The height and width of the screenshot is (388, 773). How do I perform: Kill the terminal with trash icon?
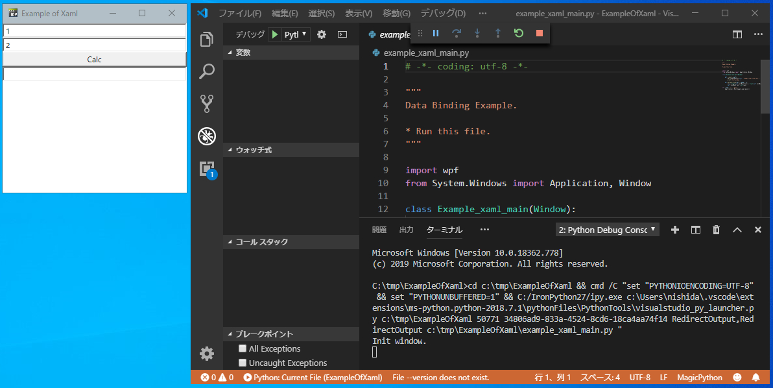(717, 230)
